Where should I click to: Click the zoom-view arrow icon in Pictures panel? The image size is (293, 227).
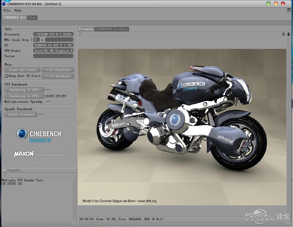(x=288, y=34)
